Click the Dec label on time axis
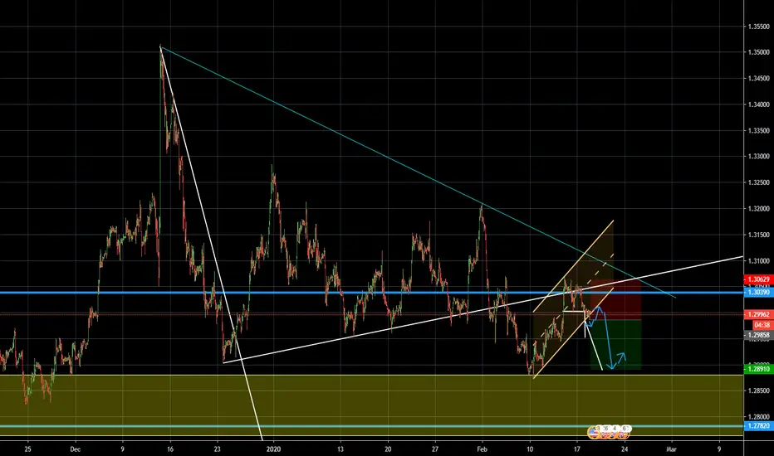 point(75,449)
